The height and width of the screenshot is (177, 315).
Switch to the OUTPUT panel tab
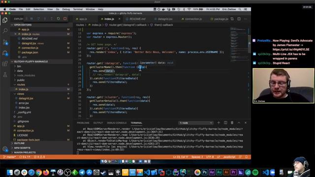[x=98, y=123]
